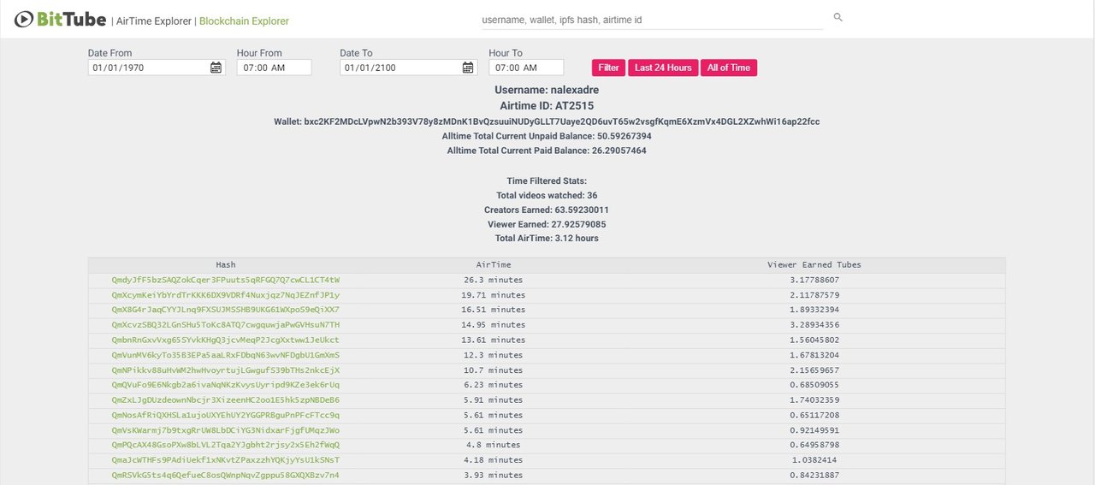The image size is (1095, 485).
Task: Open hash link starting QmPQcAX48Gso
Action: (x=225, y=445)
